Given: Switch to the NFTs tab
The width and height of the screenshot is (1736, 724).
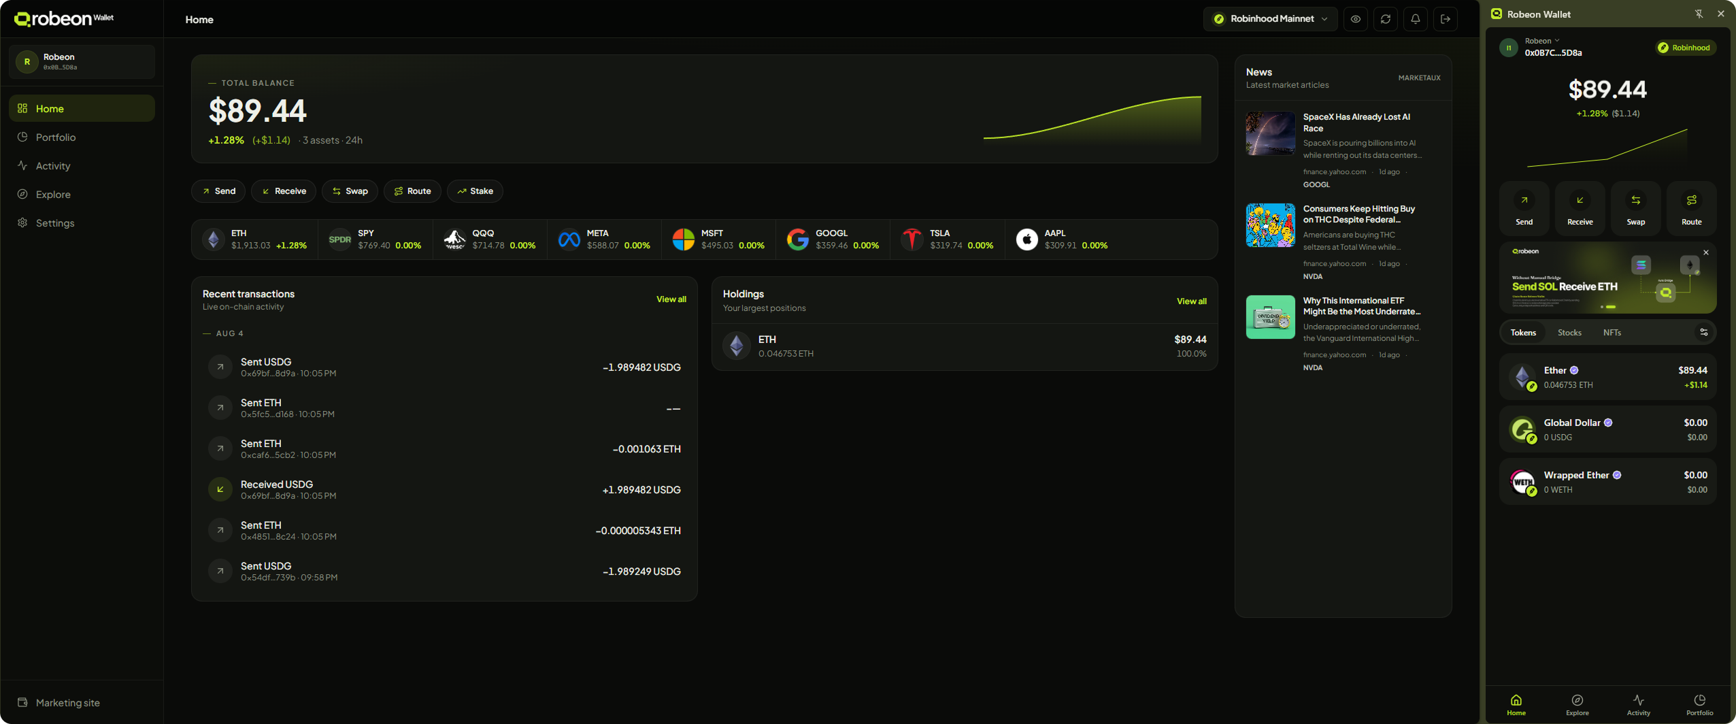Looking at the screenshot, I should coord(1612,333).
